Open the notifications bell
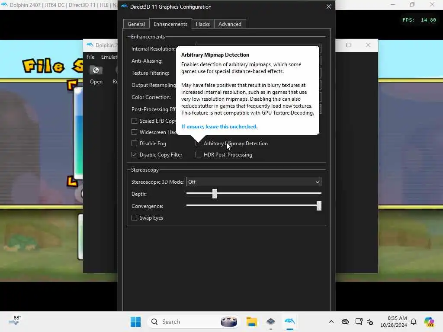The width and height of the screenshot is (443, 332). pyautogui.click(x=414, y=322)
